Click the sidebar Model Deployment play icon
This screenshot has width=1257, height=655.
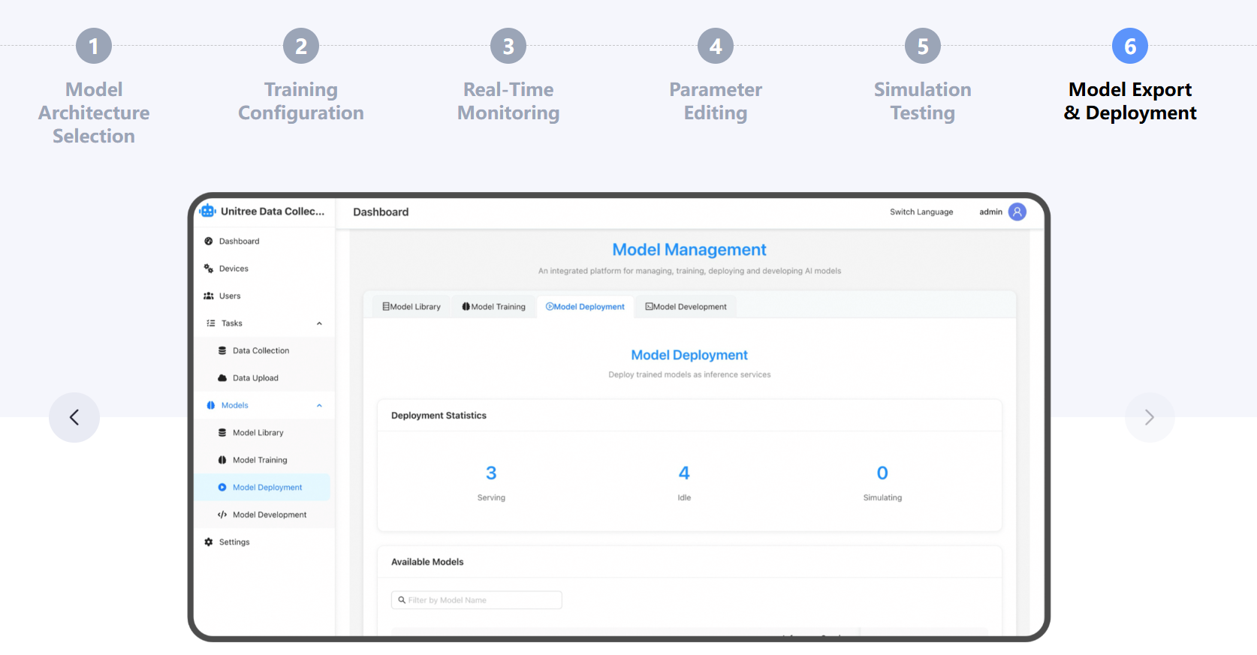(x=222, y=488)
